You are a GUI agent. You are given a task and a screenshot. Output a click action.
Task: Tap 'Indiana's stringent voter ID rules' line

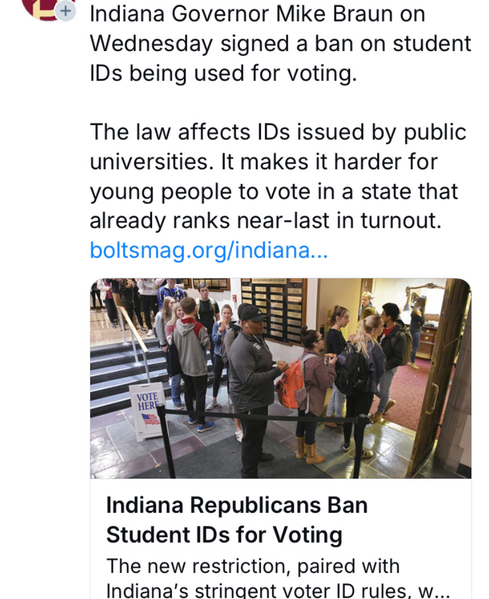click(x=277, y=591)
